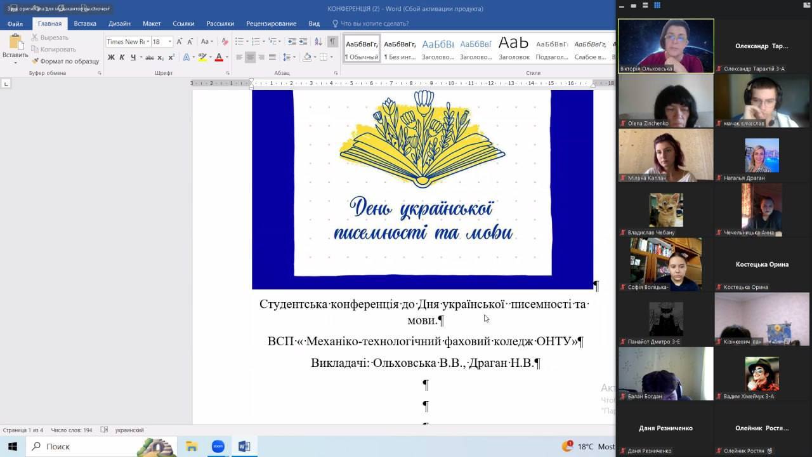Screen dimensions: 812x457
Task: Open the Файл (File) tab
Action: (x=15, y=23)
